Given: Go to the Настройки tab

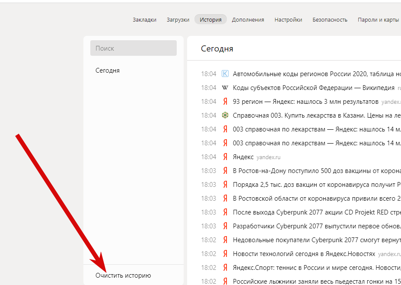Looking at the screenshot, I should tap(288, 20).
